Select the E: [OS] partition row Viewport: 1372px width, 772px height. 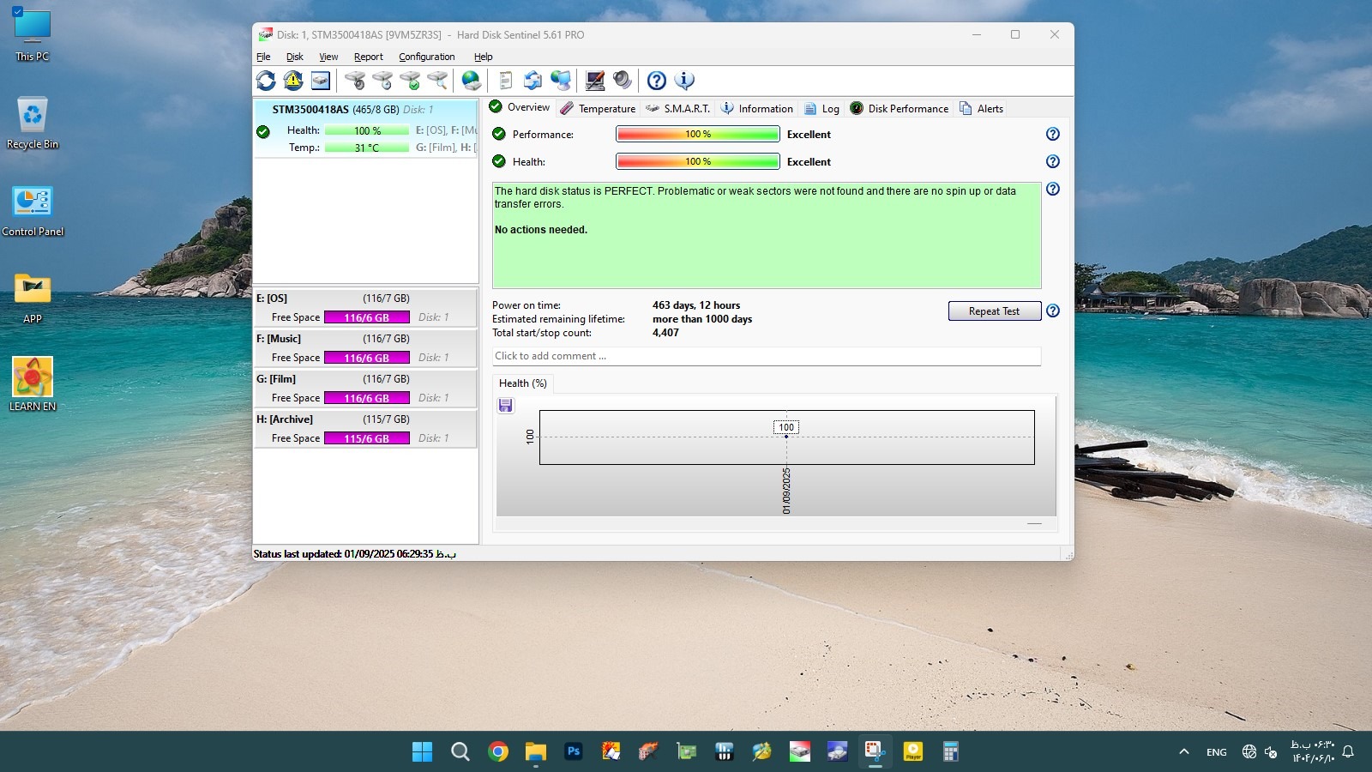pyautogui.click(x=366, y=307)
